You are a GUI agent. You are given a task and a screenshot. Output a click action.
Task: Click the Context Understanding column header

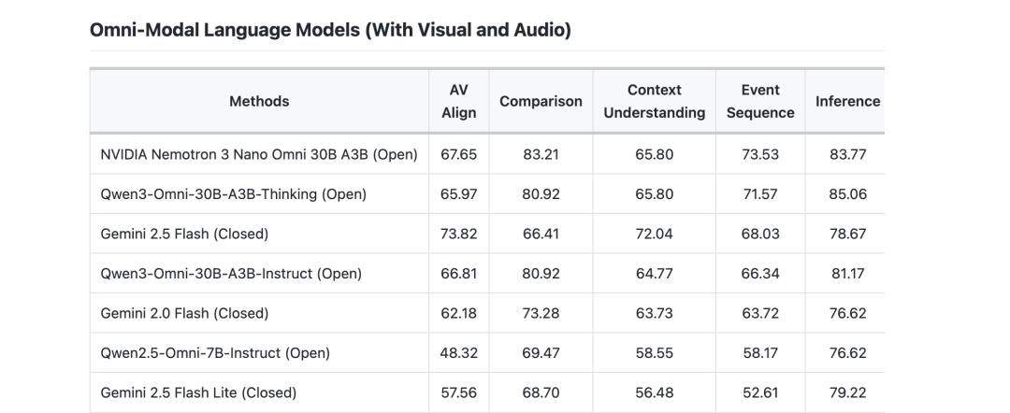point(654,101)
